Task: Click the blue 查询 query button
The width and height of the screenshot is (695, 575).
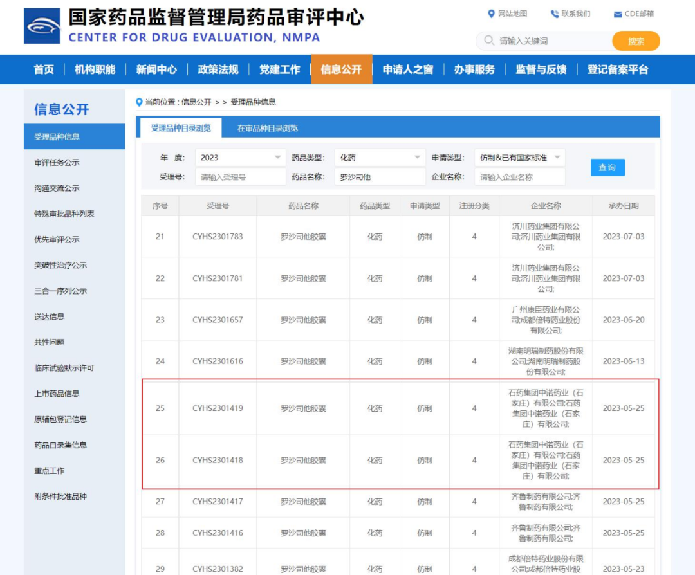Action: tap(607, 167)
